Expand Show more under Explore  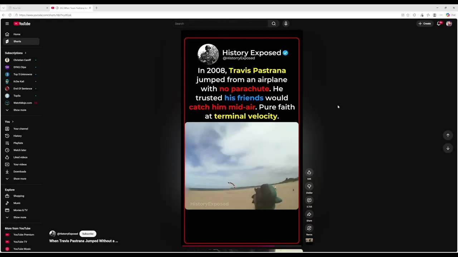(x=21, y=217)
